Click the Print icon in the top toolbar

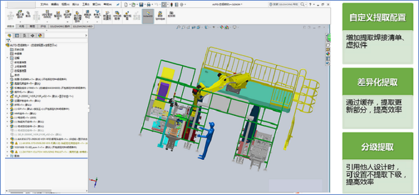[149, 5]
